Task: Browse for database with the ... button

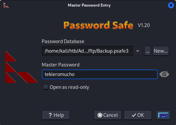Action: 148,51
